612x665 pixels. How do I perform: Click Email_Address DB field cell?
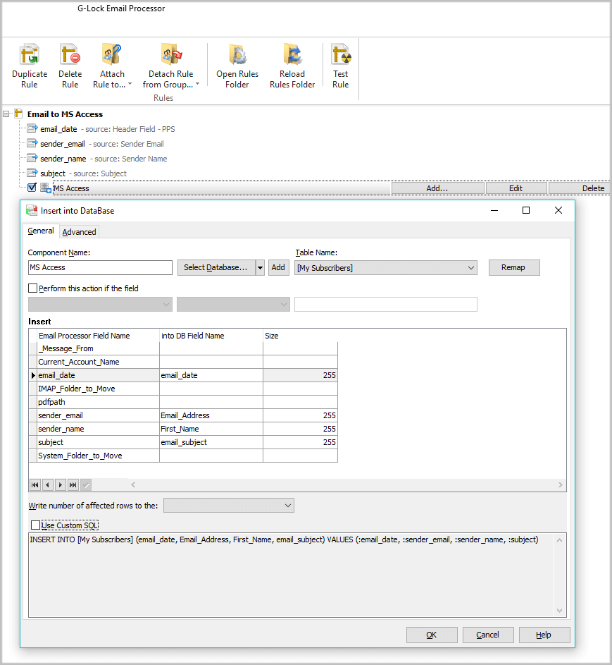[x=211, y=415]
